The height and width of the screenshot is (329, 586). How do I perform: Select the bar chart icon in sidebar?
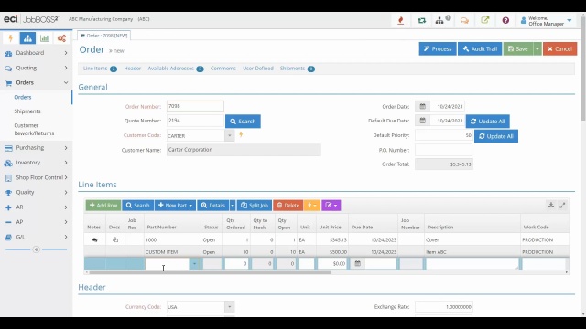click(45, 38)
